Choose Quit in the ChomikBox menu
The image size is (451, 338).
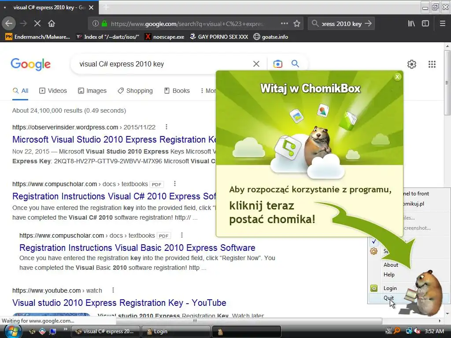click(x=389, y=298)
